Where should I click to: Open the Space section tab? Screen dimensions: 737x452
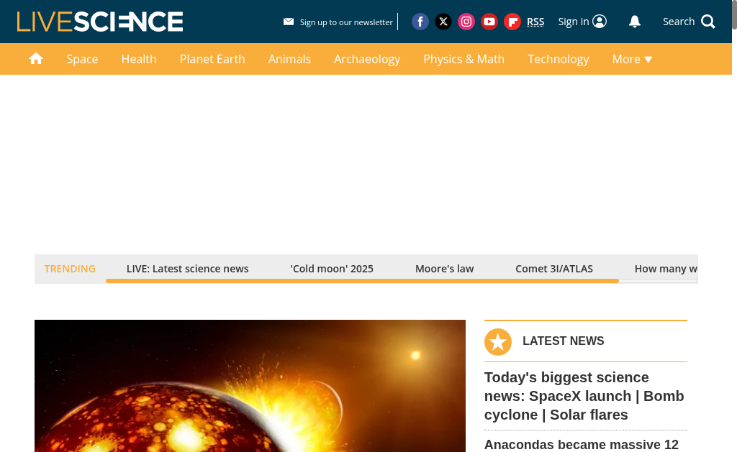pos(82,59)
